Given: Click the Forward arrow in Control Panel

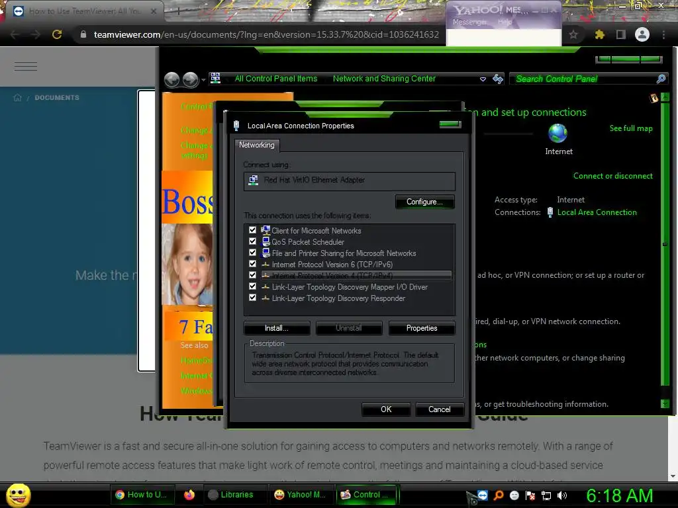Looking at the screenshot, I should tap(190, 79).
